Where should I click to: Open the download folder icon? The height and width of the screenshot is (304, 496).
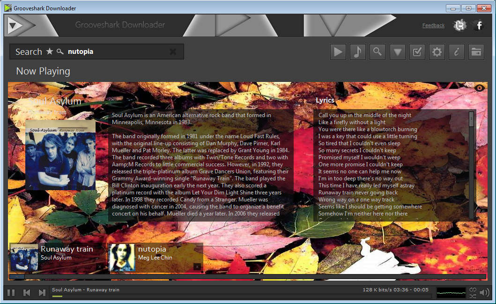tap(476, 52)
